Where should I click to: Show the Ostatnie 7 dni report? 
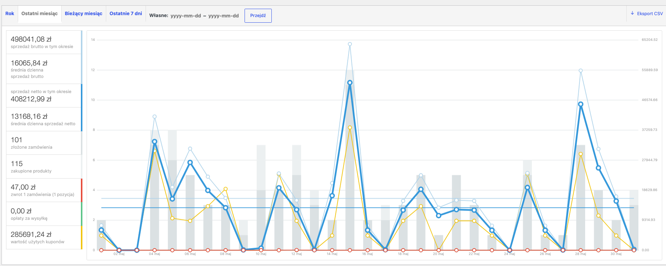[126, 14]
